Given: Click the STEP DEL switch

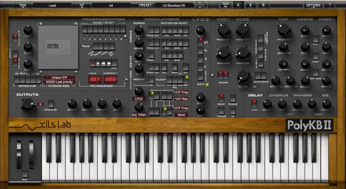Looking at the screenshot, I should click(112, 46).
